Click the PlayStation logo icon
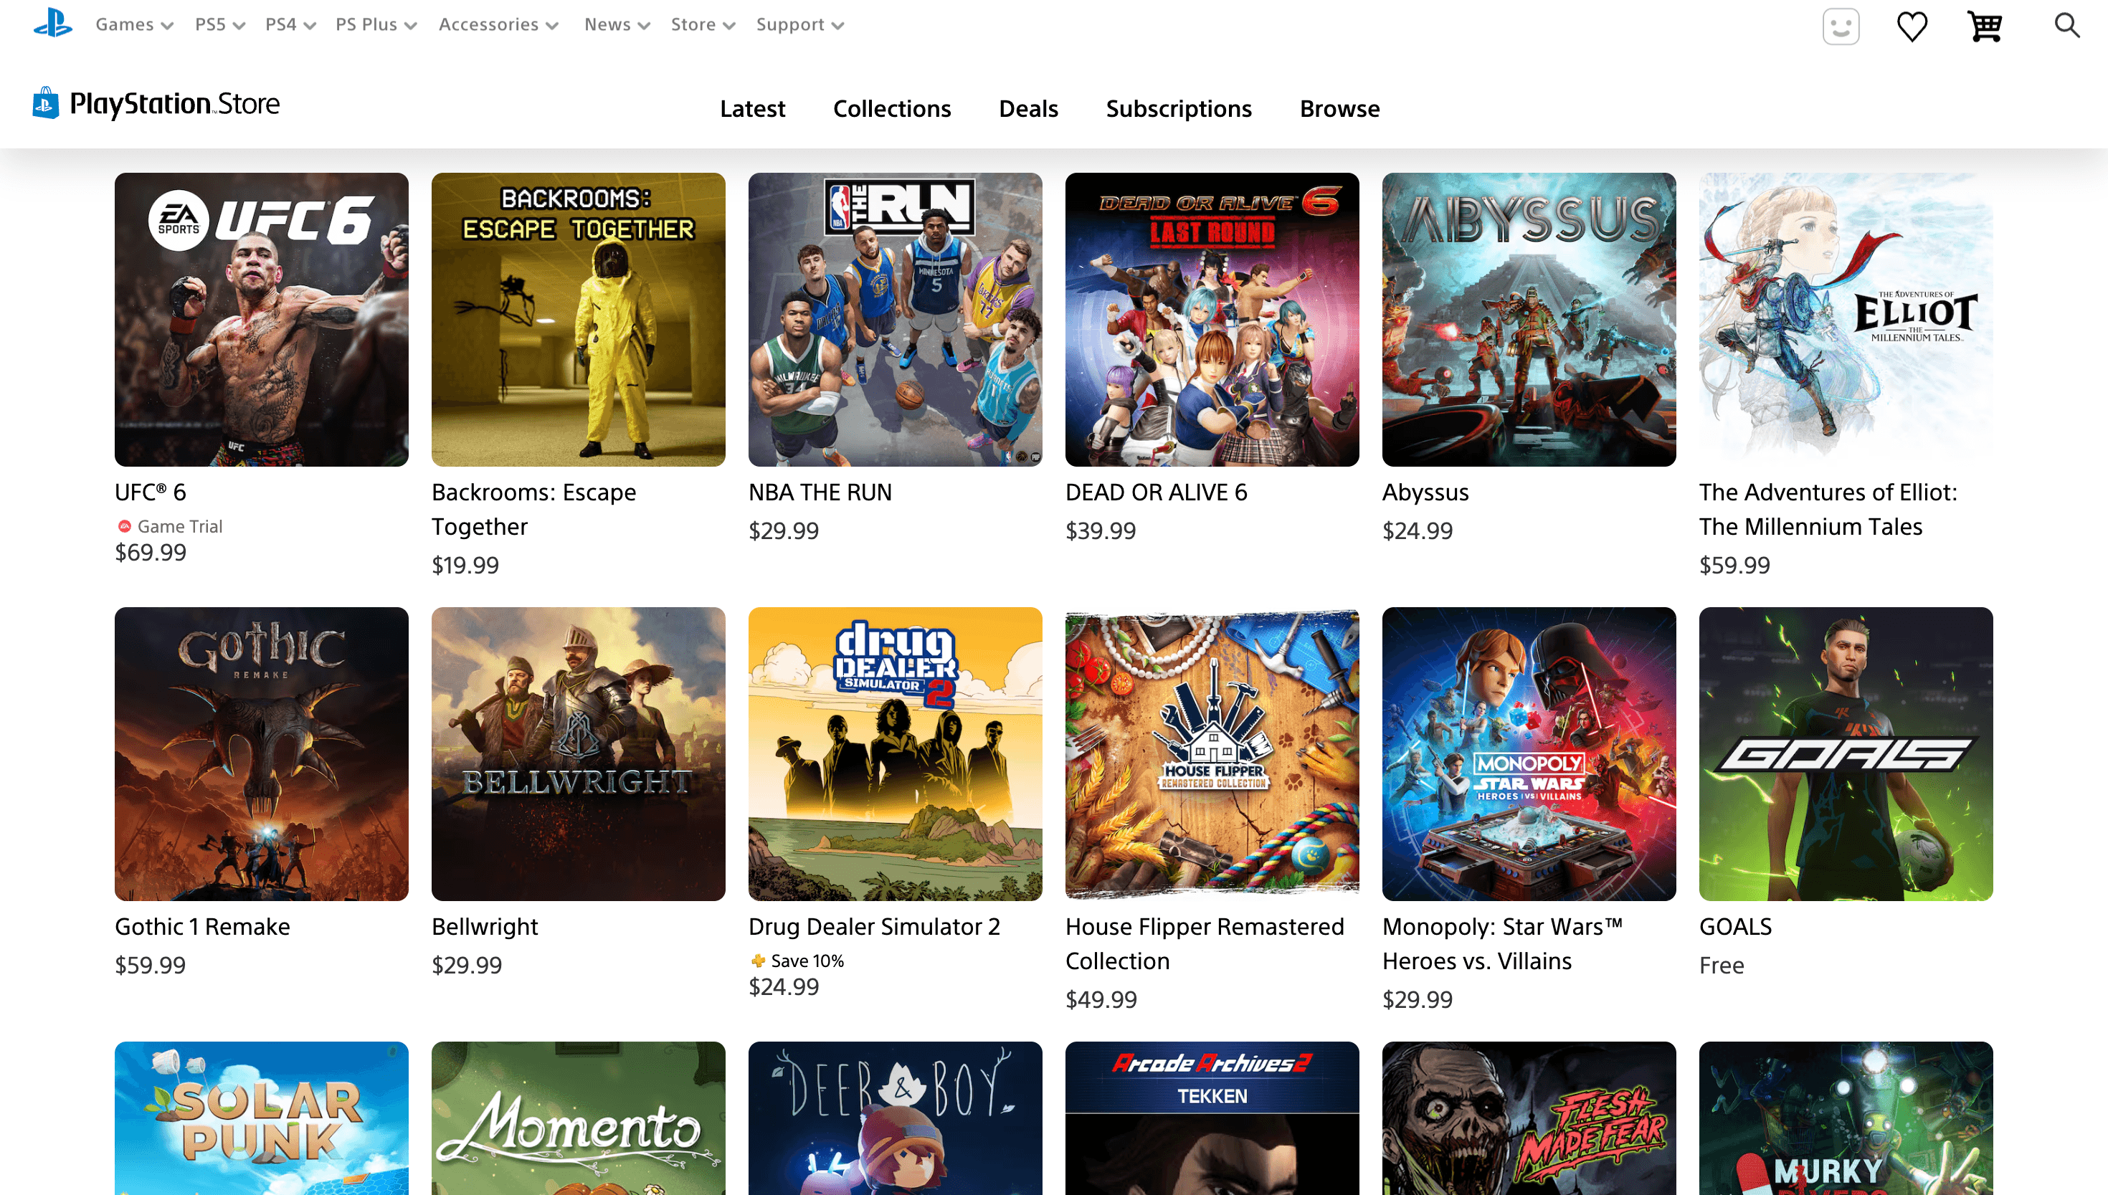2108x1195 pixels. pos(52,23)
